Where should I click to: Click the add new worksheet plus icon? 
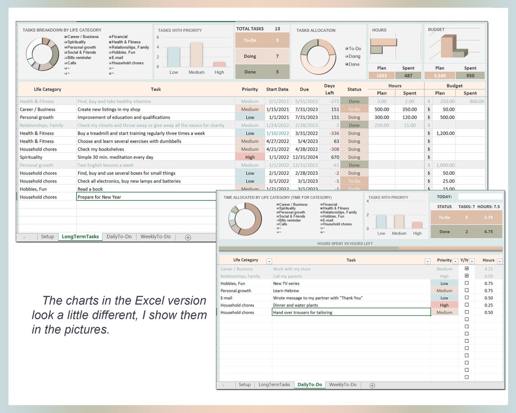(187, 237)
